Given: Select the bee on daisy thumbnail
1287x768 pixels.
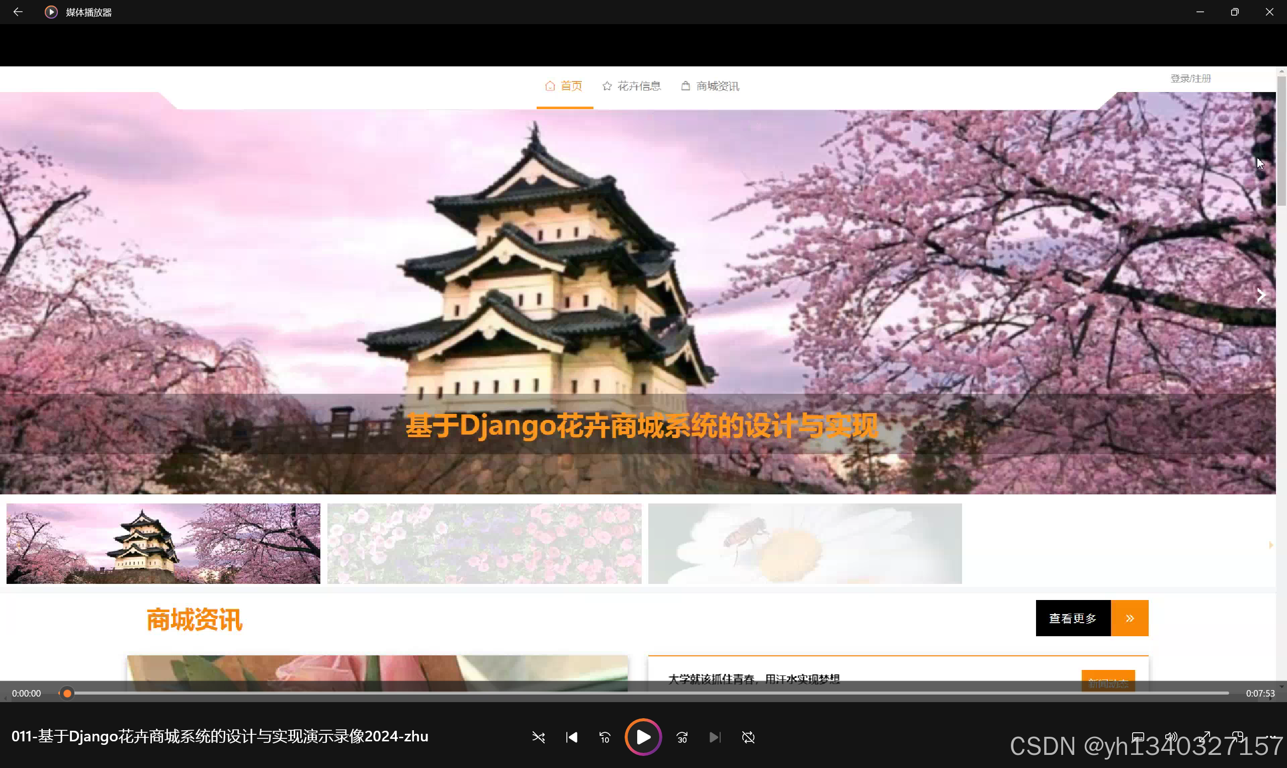Looking at the screenshot, I should 805,543.
